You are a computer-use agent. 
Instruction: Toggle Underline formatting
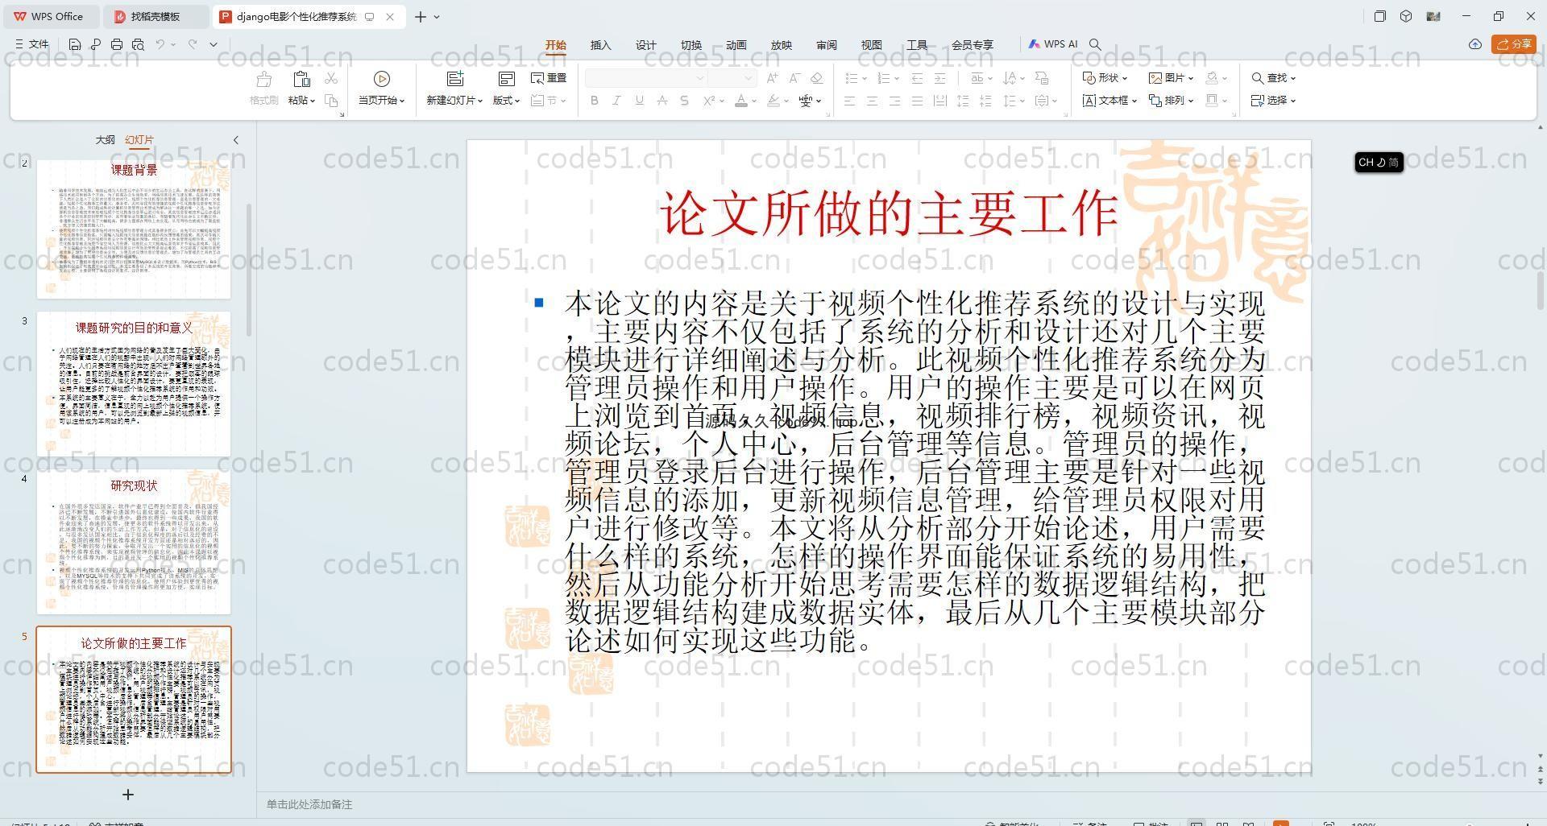pyautogui.click(x=639, y=101)
